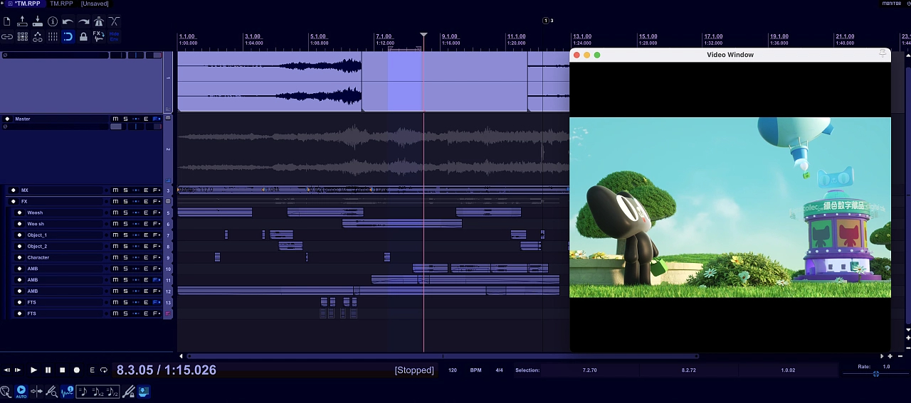Select the MX track name

25,190
